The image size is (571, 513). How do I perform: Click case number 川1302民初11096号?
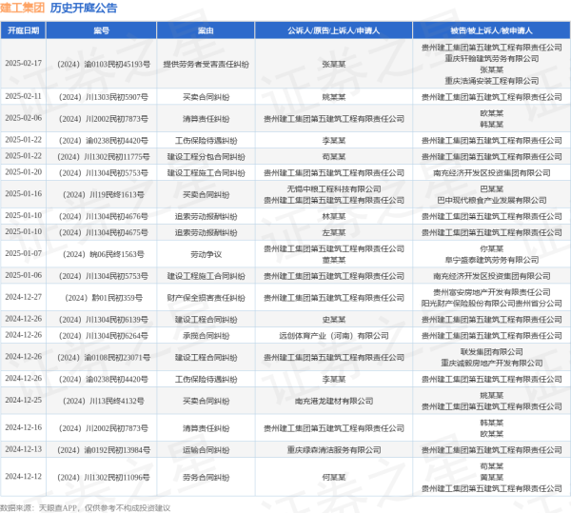(104, 478)
